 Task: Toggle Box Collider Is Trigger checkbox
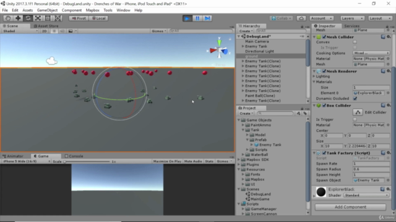coord(355,120)
